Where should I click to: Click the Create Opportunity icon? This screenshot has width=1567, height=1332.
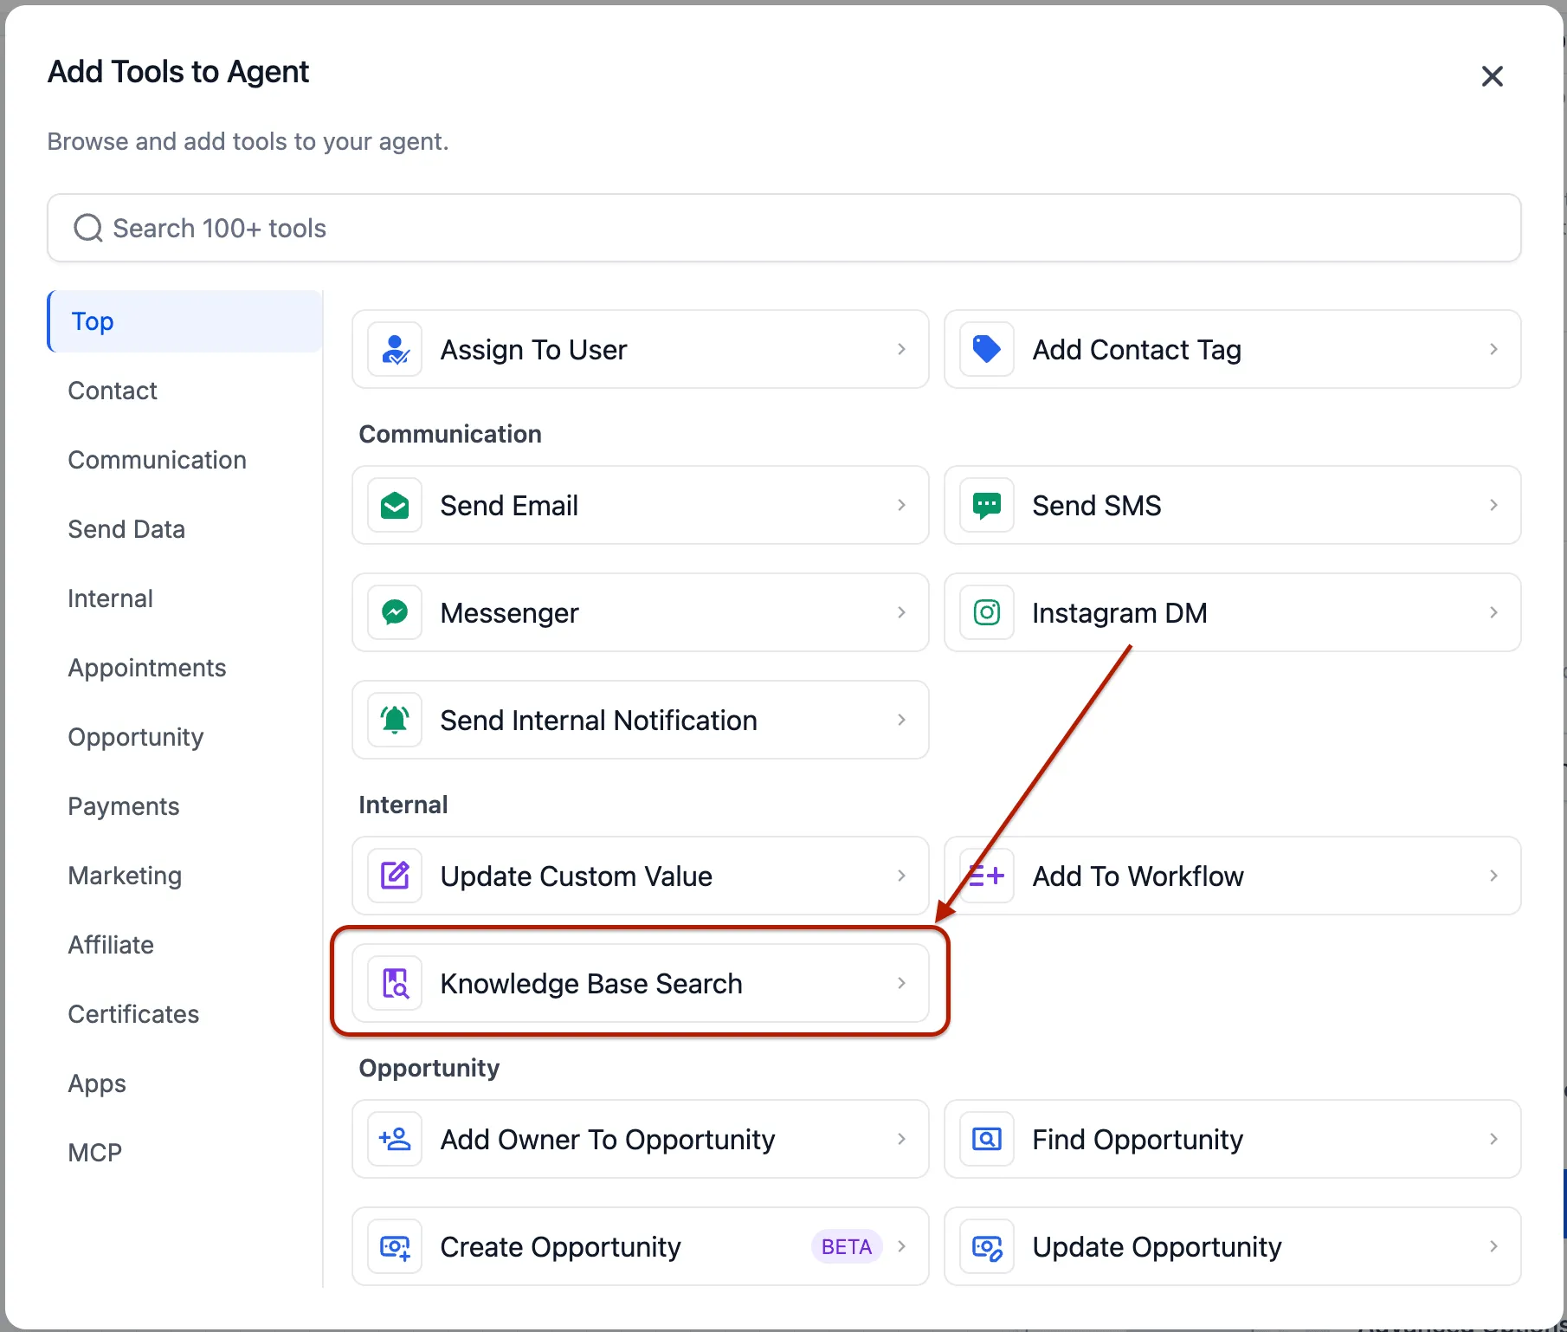(395, 1247)
